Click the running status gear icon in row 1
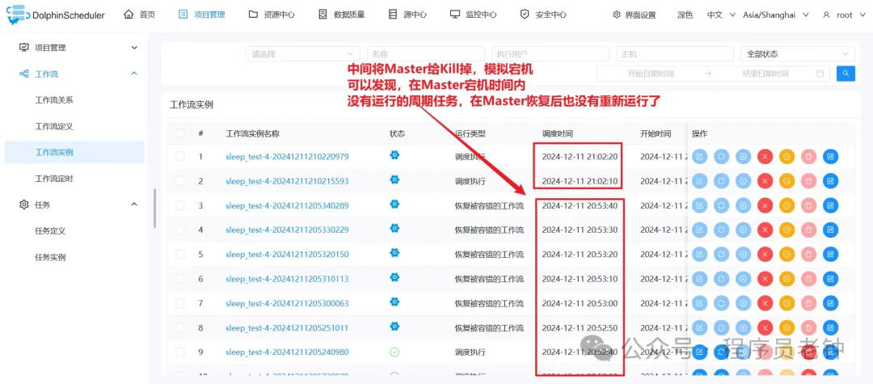The width and height of the screenshot is (873, 384). pyautogui.click(x=394, y=155)
